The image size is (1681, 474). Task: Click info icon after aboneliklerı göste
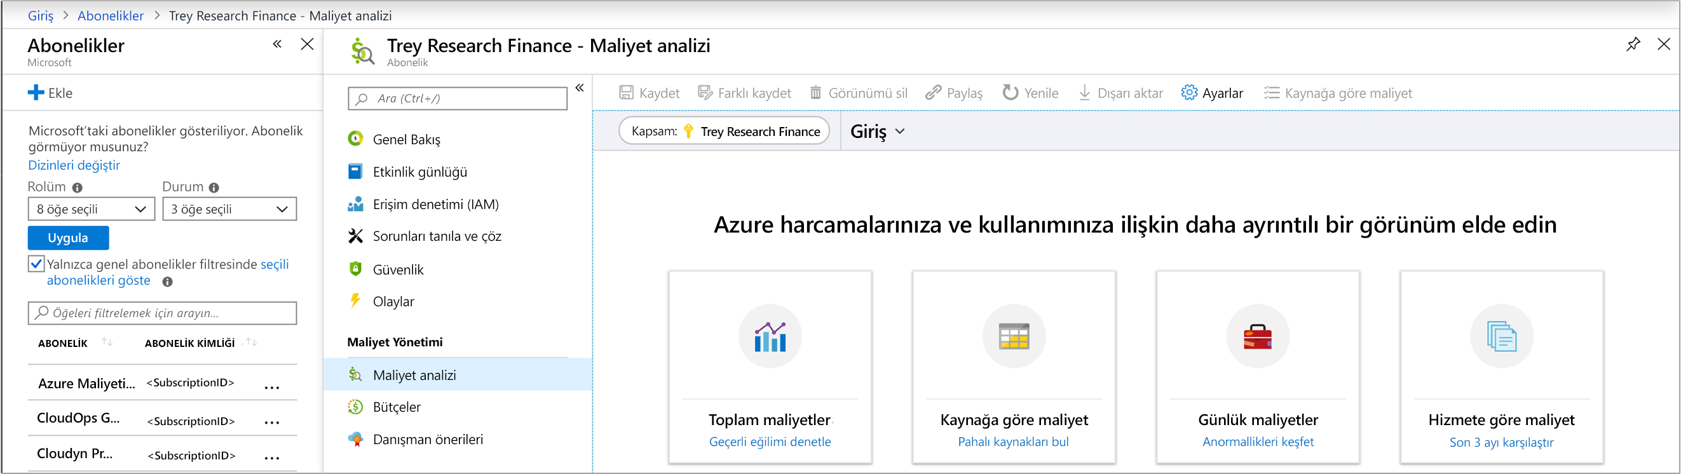click(168, 281)
